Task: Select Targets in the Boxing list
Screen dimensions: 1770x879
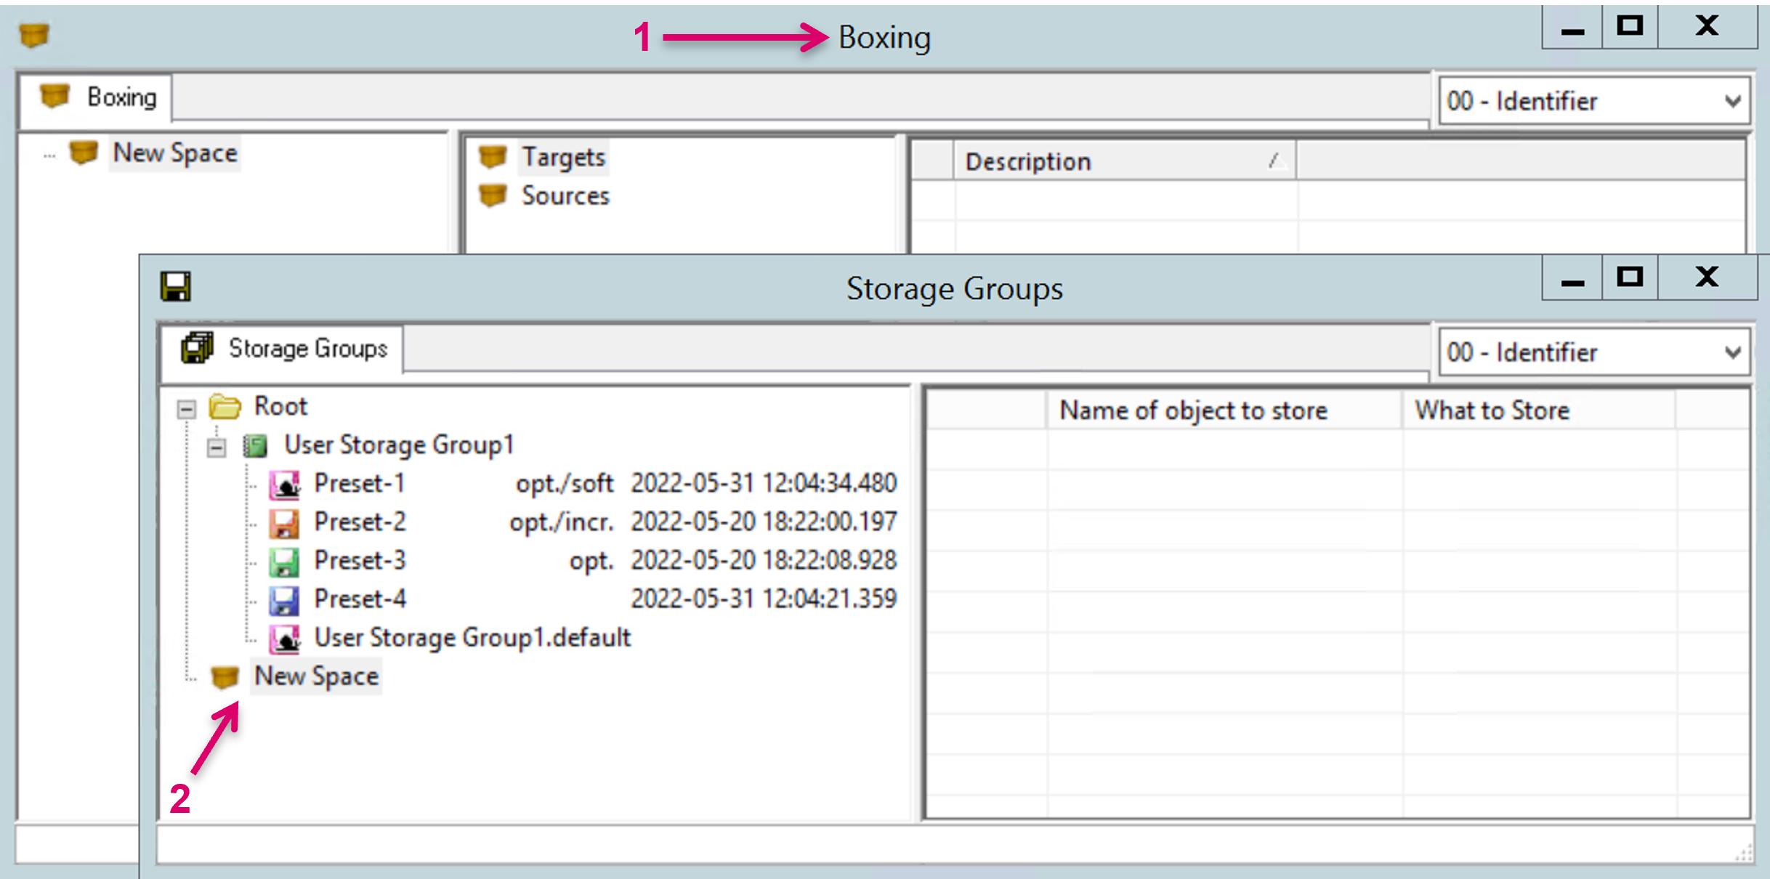Action: click(x=563, y=157)
